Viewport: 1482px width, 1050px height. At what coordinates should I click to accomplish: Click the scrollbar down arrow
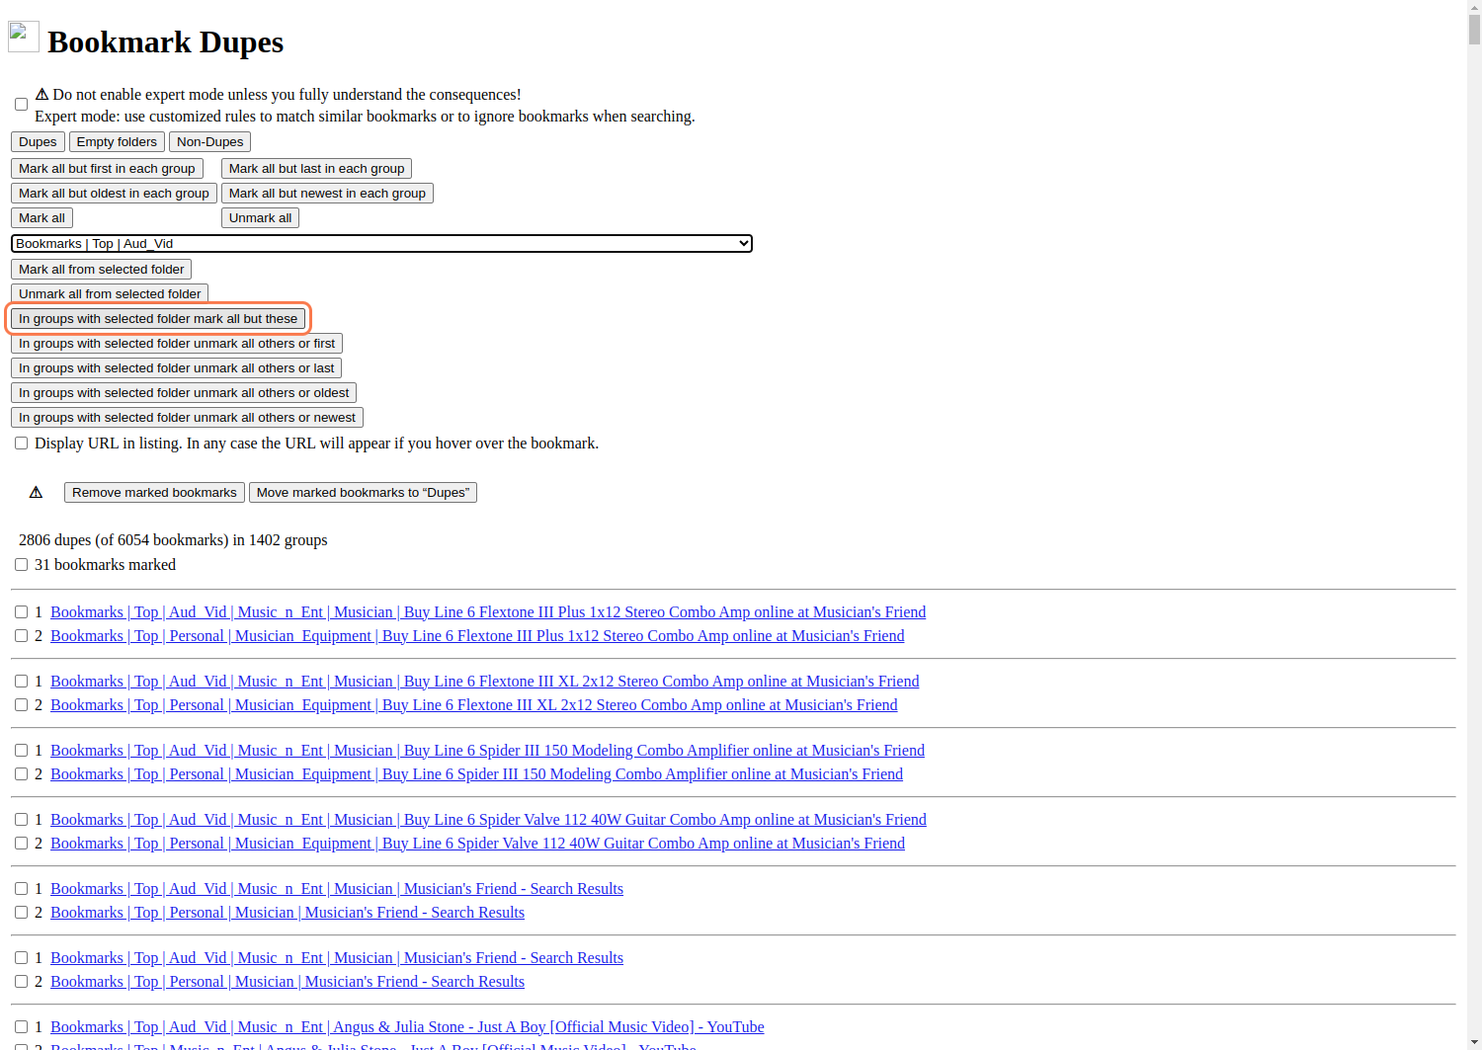[1474, 1042]
